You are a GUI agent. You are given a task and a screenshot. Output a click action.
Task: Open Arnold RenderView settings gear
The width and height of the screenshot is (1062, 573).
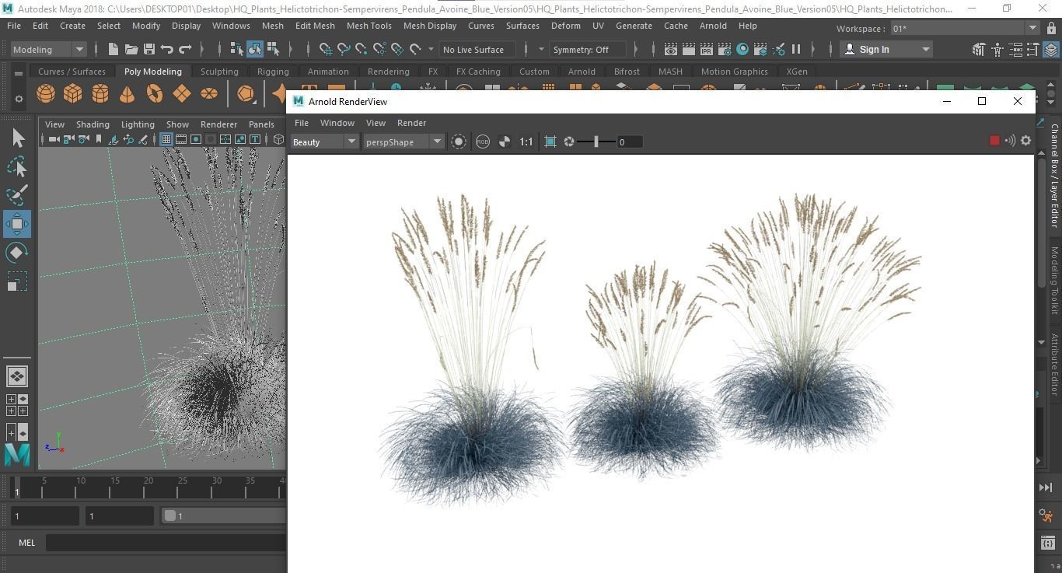coord(1025,141)
